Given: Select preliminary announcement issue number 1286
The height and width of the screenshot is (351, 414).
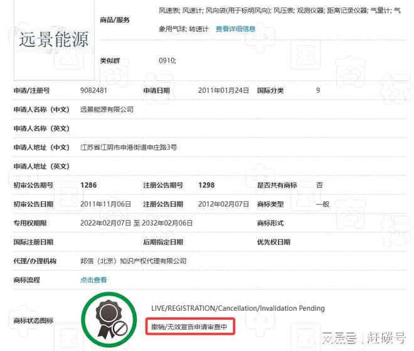Looking at the screenshot, I should [x=88, y=185].
